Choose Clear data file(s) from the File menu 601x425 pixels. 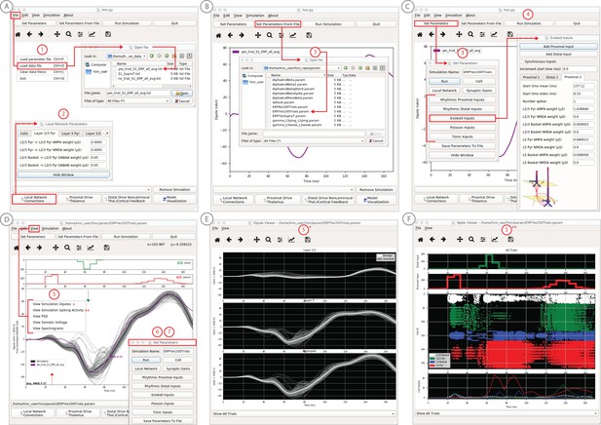[42, 72]
